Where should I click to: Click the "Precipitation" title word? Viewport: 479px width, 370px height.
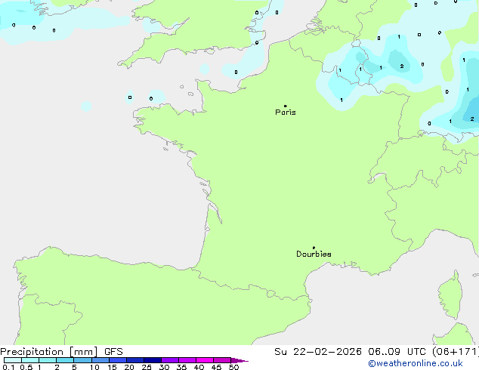point(32,352)
